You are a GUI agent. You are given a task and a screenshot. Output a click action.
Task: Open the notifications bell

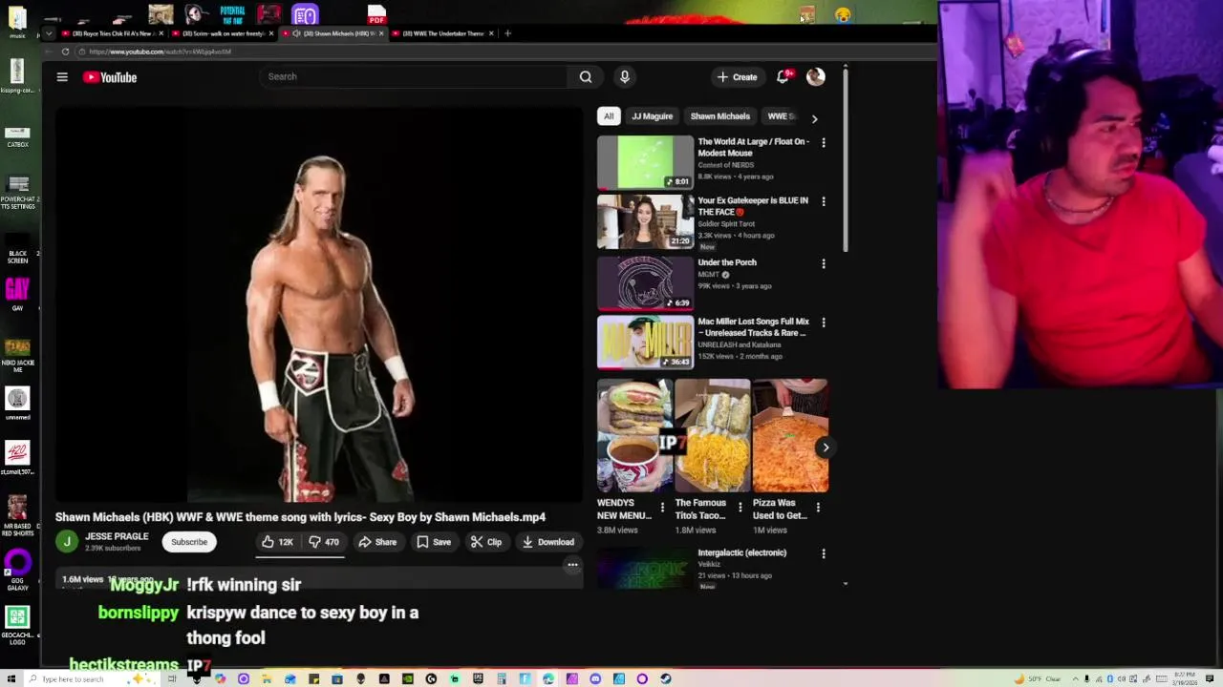783,76
